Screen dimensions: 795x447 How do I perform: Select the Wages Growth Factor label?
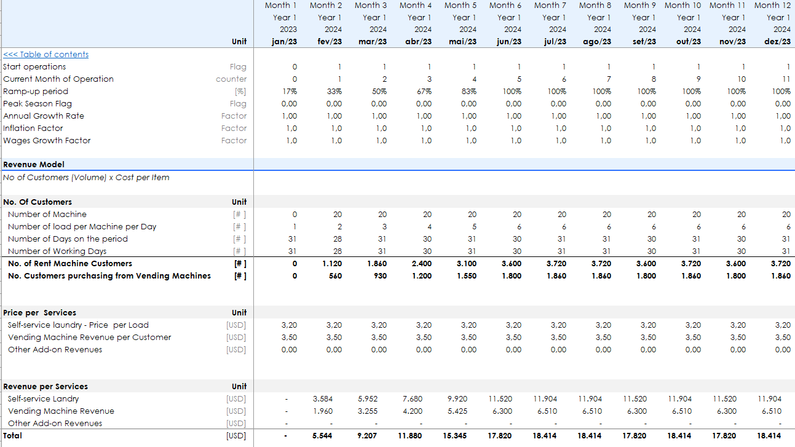tap(47, 140)
